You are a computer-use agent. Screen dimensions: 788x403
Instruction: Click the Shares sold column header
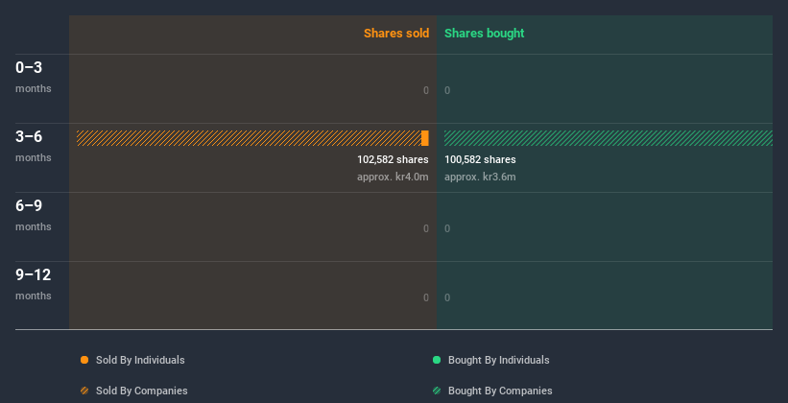[396, 34]
